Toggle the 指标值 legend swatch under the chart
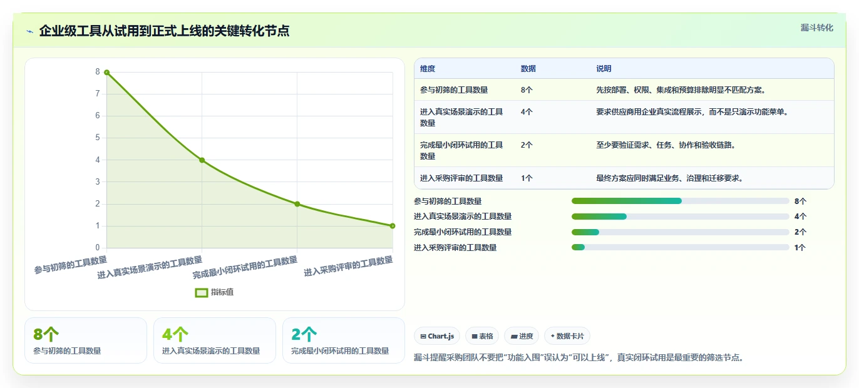This screenshot has height=388, width=859. pos(202,292)
